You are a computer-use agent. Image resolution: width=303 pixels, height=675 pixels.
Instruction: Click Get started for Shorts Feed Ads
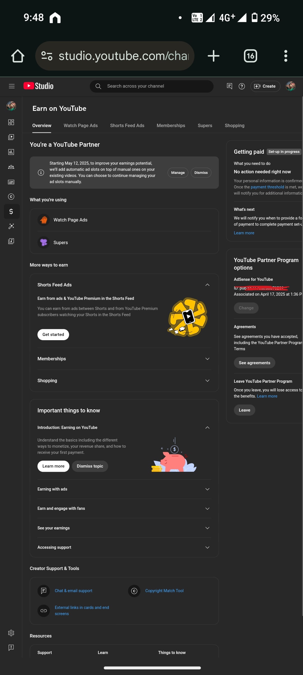53,335
